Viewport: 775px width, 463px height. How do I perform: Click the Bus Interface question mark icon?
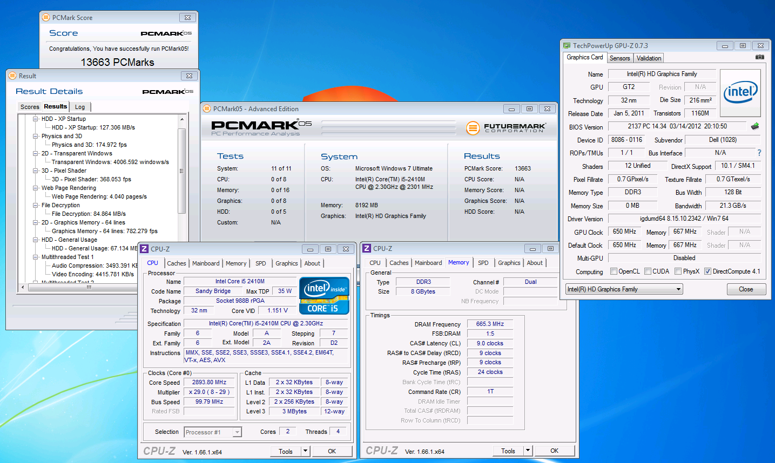tap(759, 153)
